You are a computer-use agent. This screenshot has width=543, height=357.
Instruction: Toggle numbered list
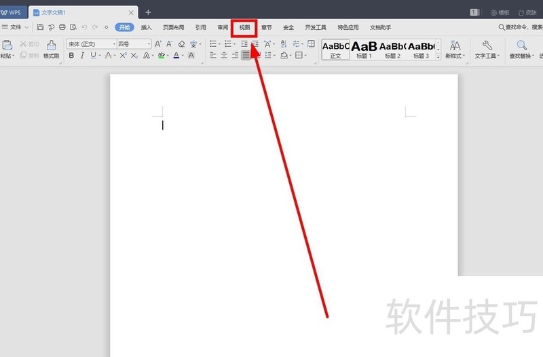(x=228, y=44)
